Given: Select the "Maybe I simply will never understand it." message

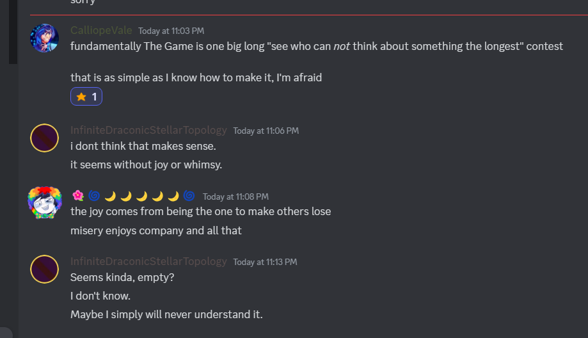Looking at the screenshot, I should (x=166, y=314).
